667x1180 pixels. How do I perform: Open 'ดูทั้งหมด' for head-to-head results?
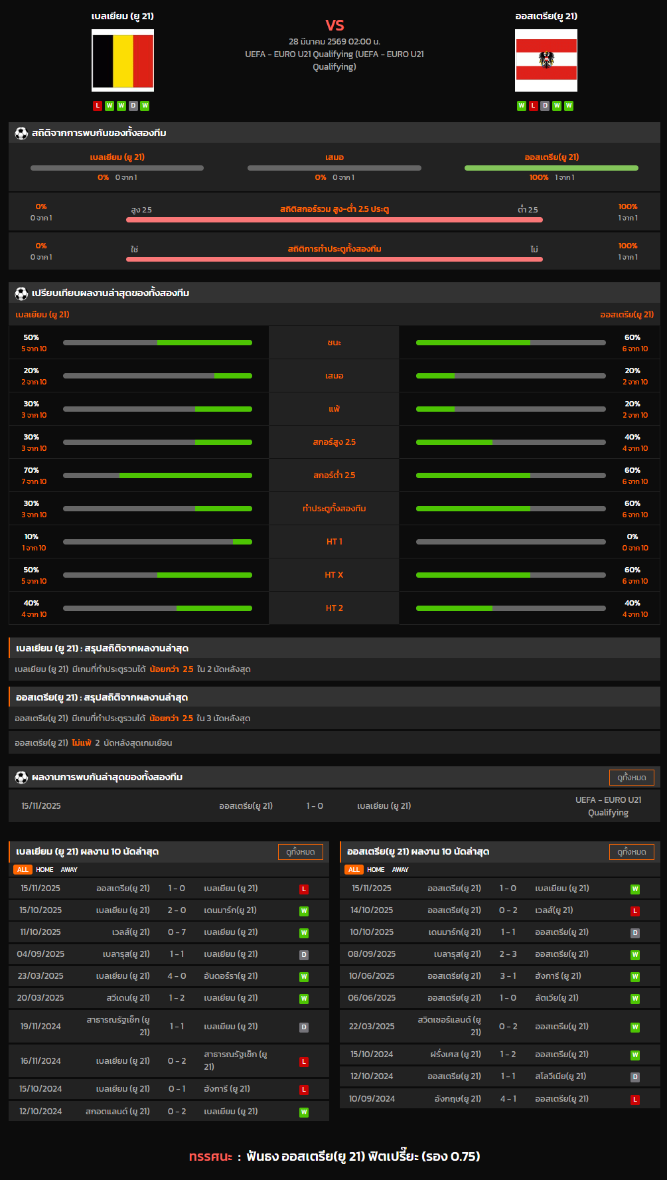(x=631, y=778)
